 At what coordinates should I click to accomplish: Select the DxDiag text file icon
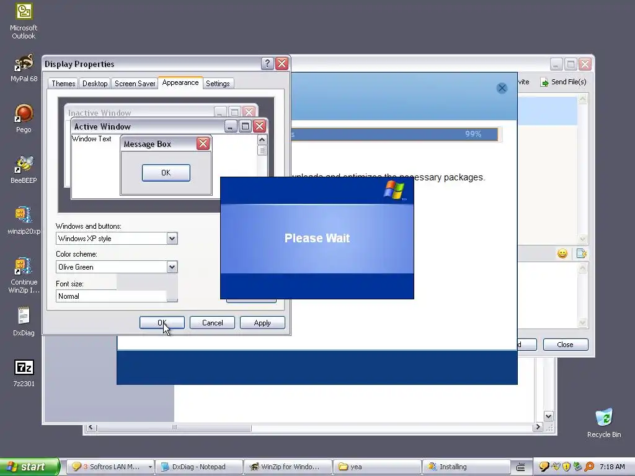[x=24, y=322]
